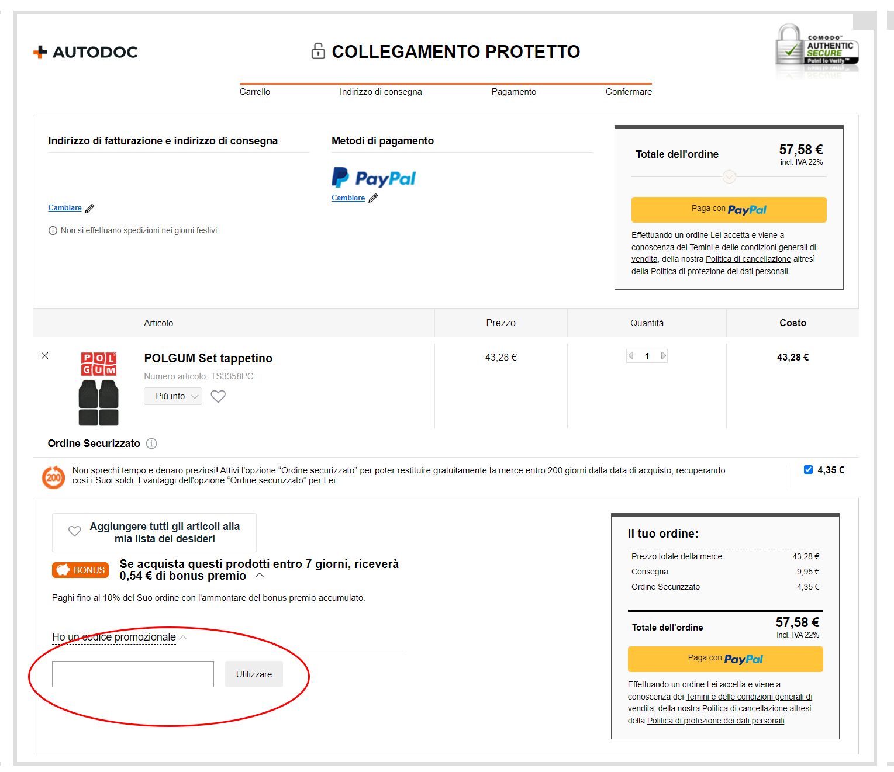Image resolution: width=894 pixels, height=772 pixels.
Task: Click inside the promo code input field
Action: pyautogui.click(x=132, y=674)
